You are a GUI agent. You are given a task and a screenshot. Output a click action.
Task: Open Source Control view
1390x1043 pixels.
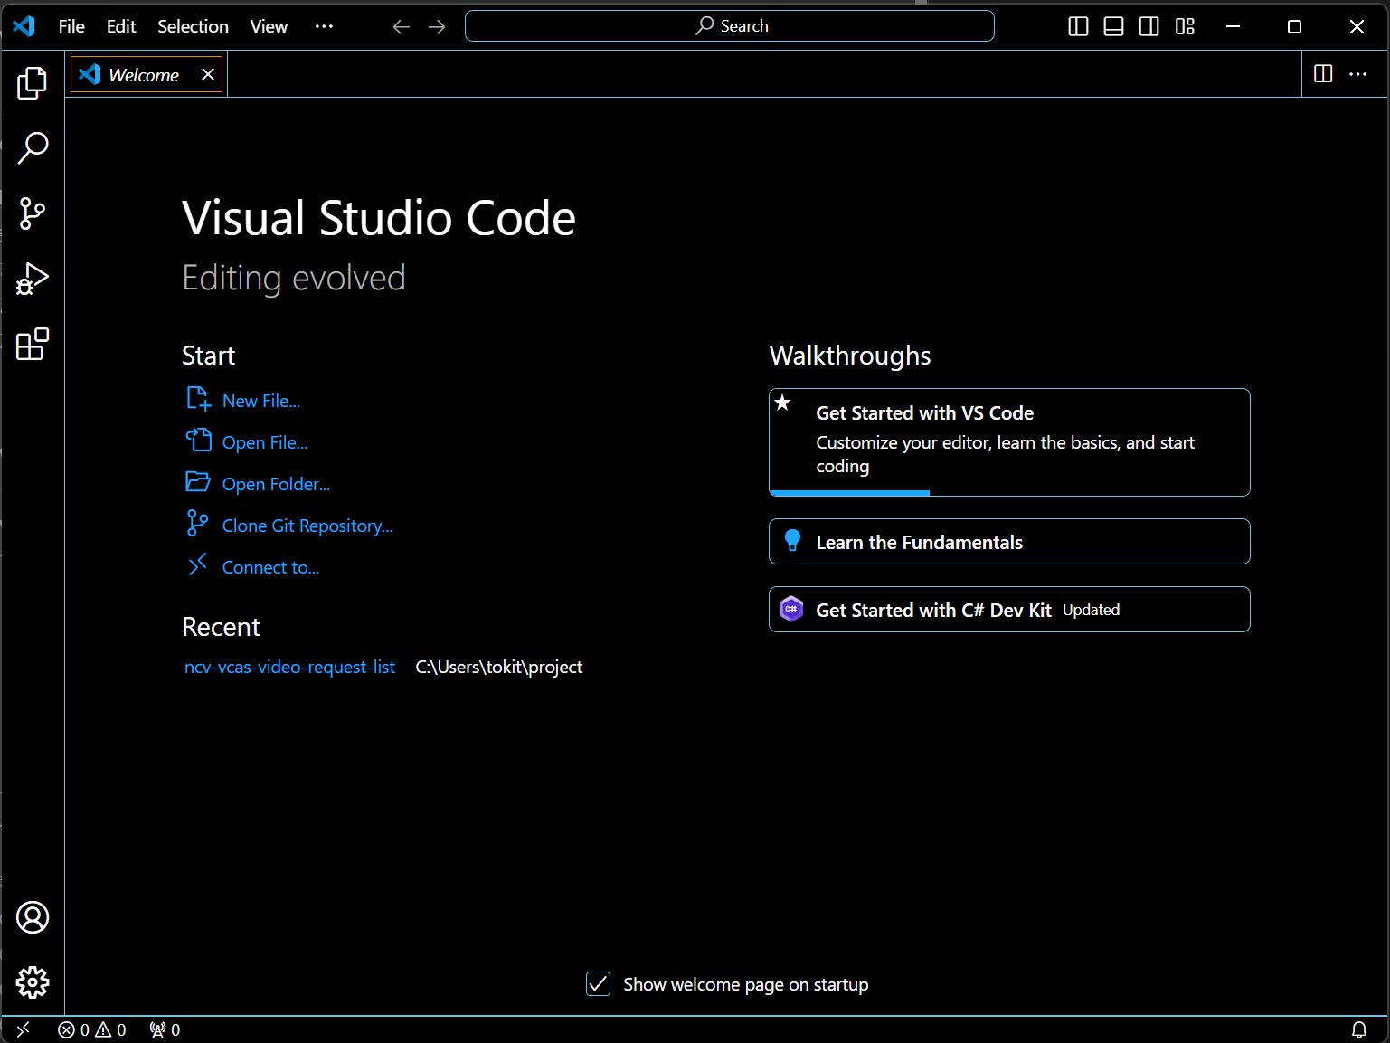33,213
